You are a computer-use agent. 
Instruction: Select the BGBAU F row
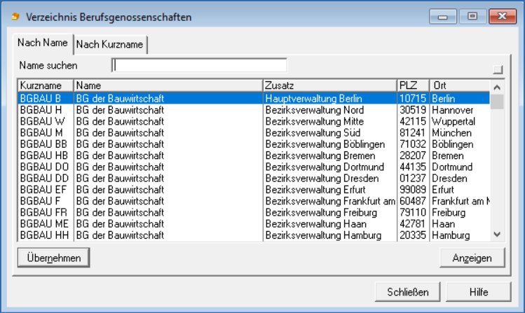(x=254, y=201)
